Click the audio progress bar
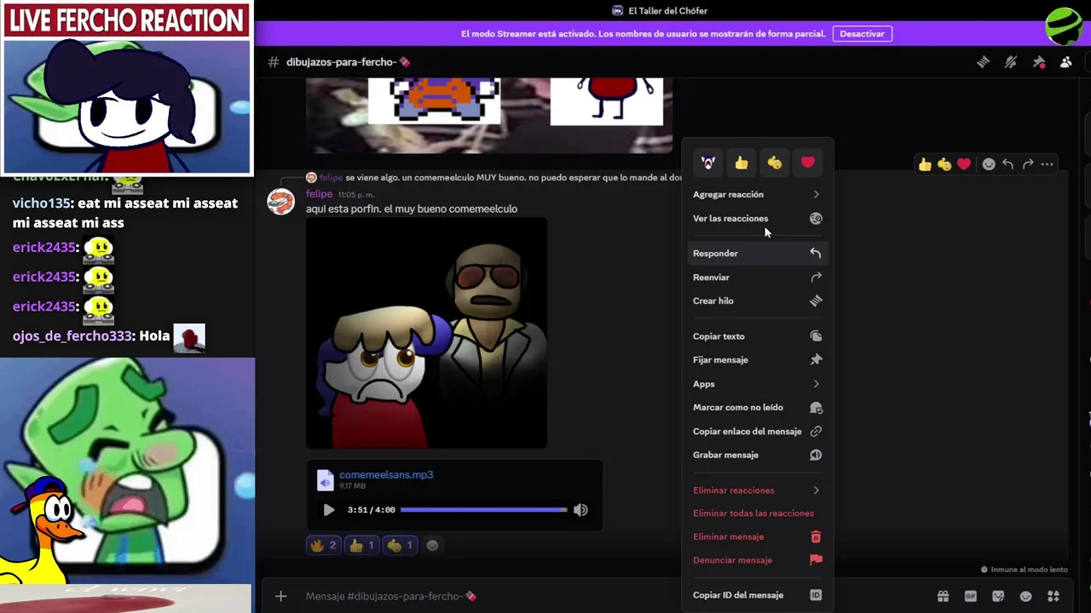 483,510
